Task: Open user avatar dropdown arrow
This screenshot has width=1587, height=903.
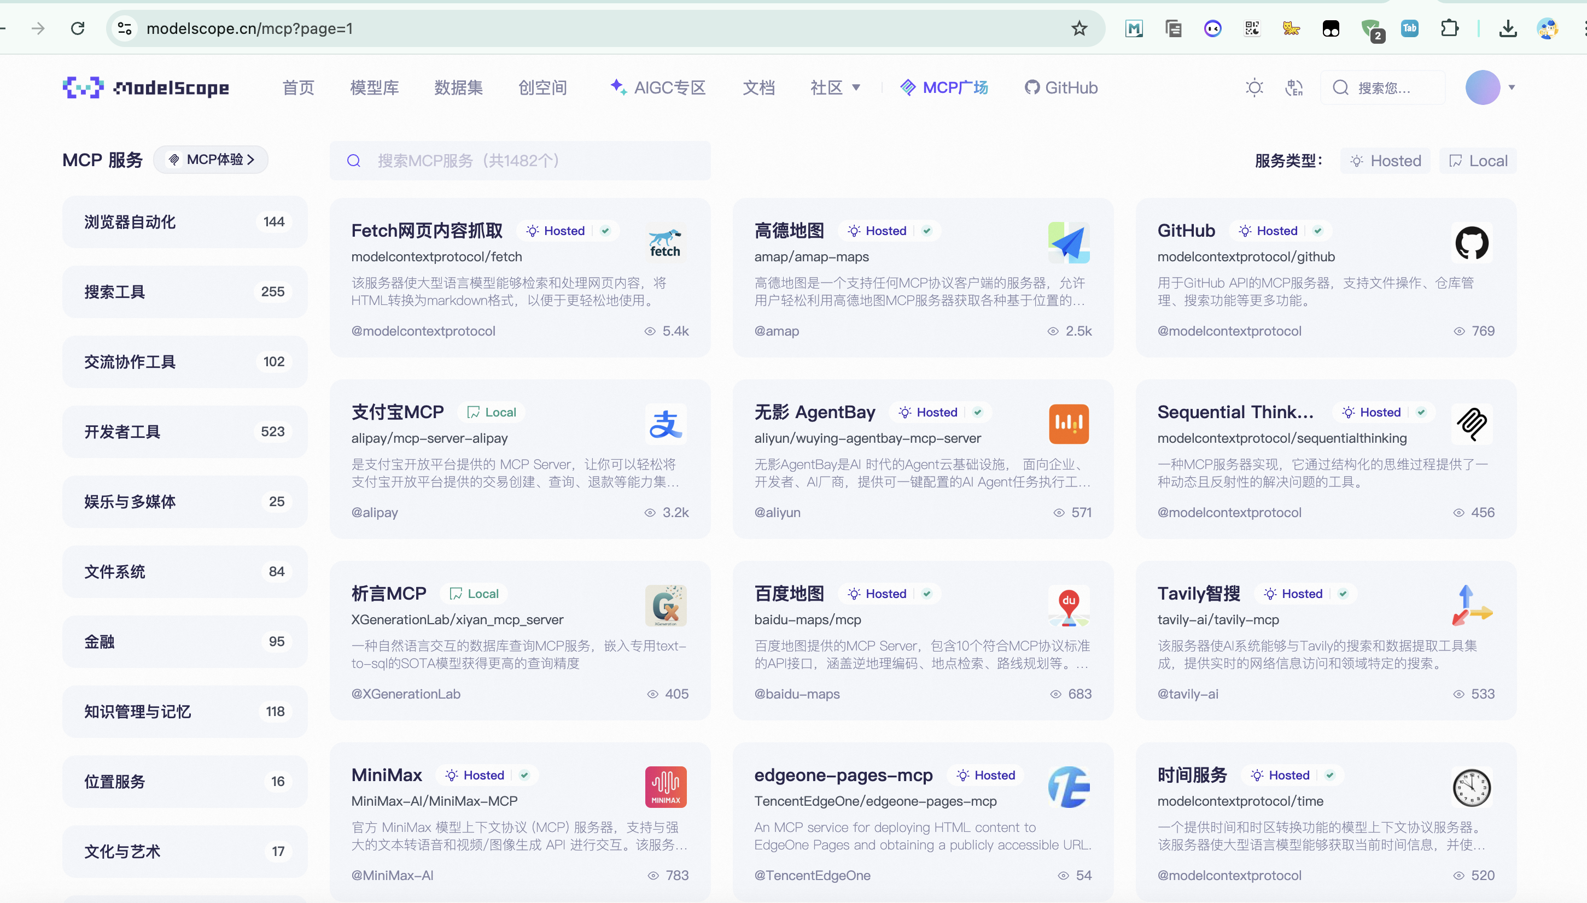Action: [1512, 87]
